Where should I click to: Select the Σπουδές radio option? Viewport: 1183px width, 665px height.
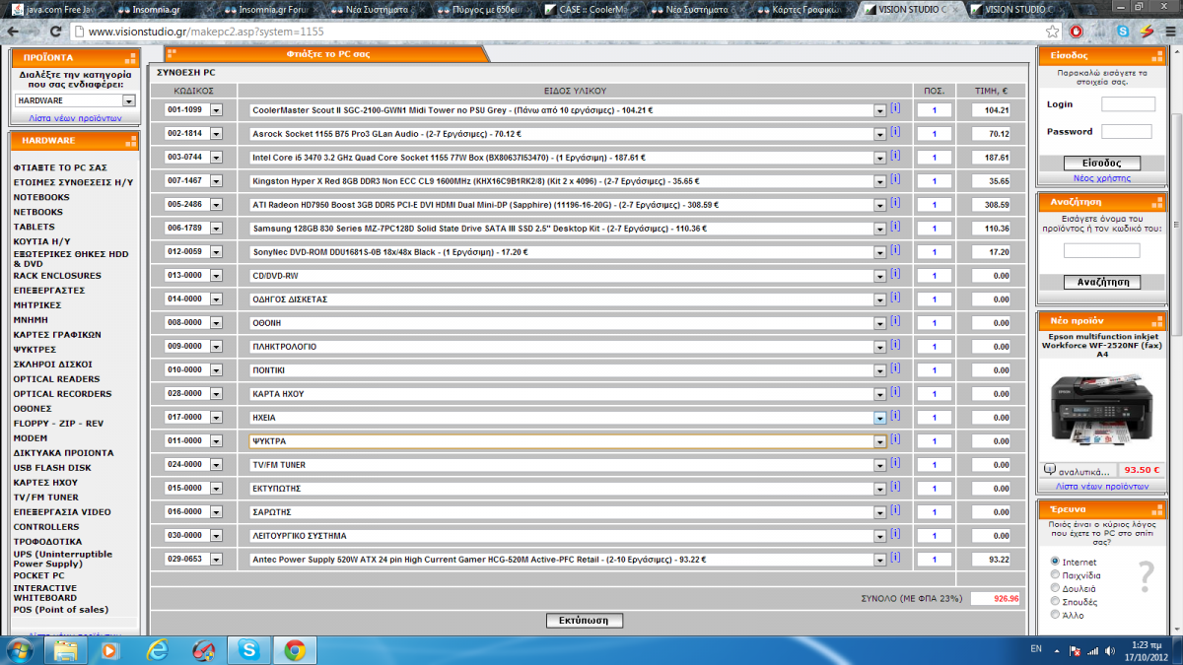coord(1056,601)
